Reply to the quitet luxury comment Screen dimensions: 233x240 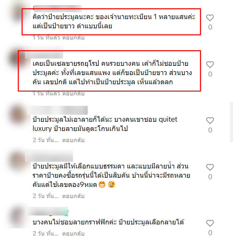tap(73, 140)
